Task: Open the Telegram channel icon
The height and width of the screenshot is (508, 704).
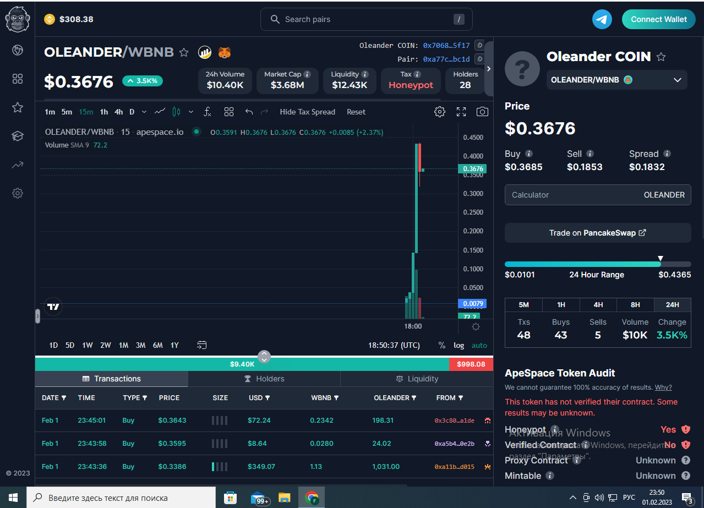Action: pyautogui.click(x=602, y=19)
